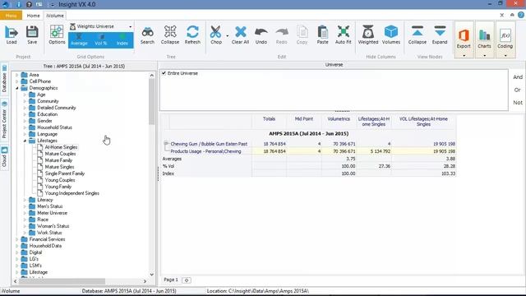Open the Chop dropdown arrow
The image size is (526, 296).
pos(227,36)
